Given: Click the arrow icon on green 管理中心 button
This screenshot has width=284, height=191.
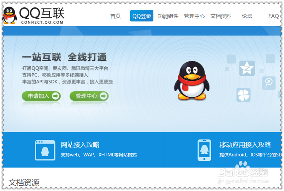Looking at the screenshot, I should [x=104, y=96].
